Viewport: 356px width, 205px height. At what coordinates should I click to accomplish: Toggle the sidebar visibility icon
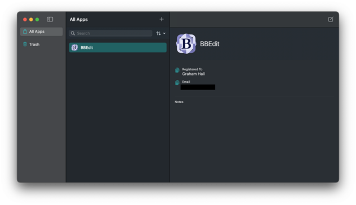pyautogui.click(x=50, y=19)
